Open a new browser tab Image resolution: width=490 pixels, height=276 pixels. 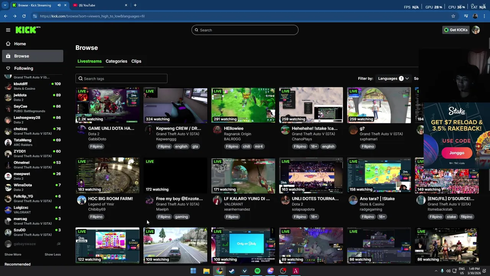click(x=135, y=5)
